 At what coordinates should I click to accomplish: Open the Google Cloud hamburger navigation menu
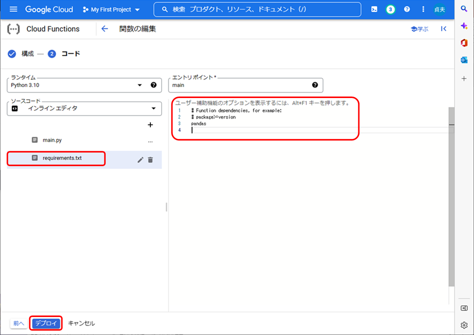[x=14, y=10]
